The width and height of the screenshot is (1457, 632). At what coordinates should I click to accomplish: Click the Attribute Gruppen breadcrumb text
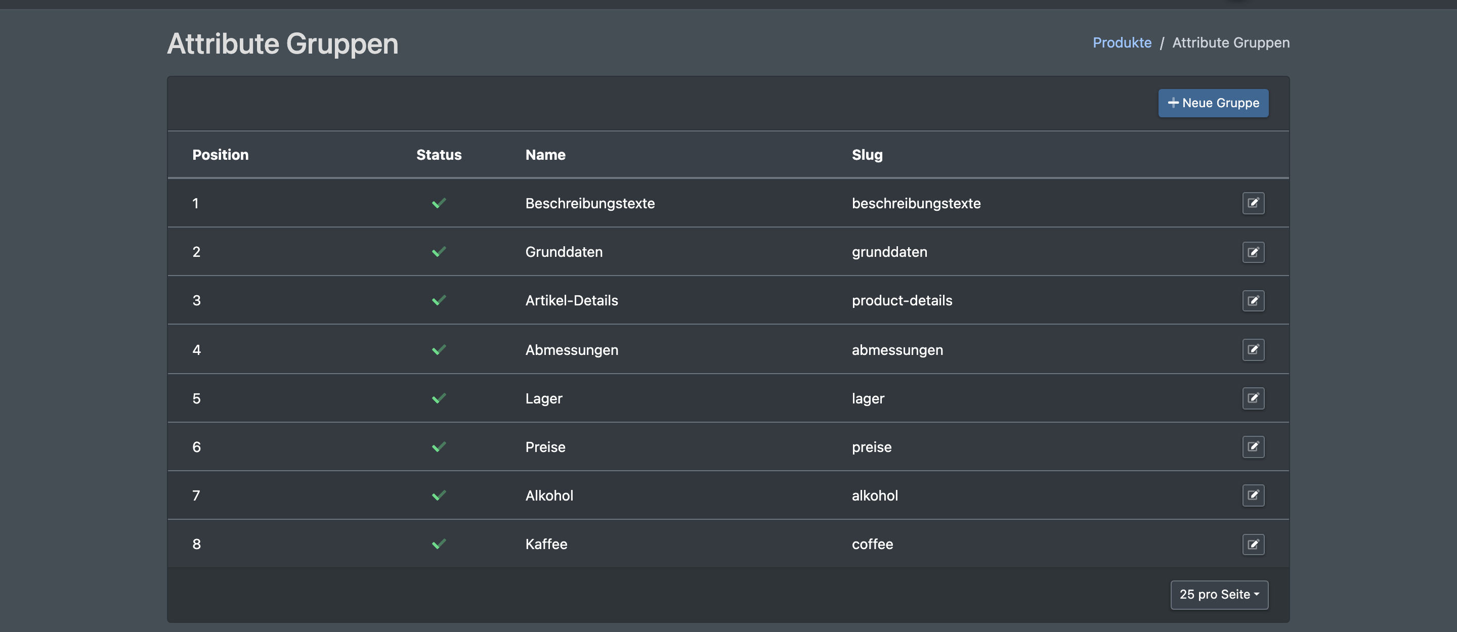click(1231, 42)
